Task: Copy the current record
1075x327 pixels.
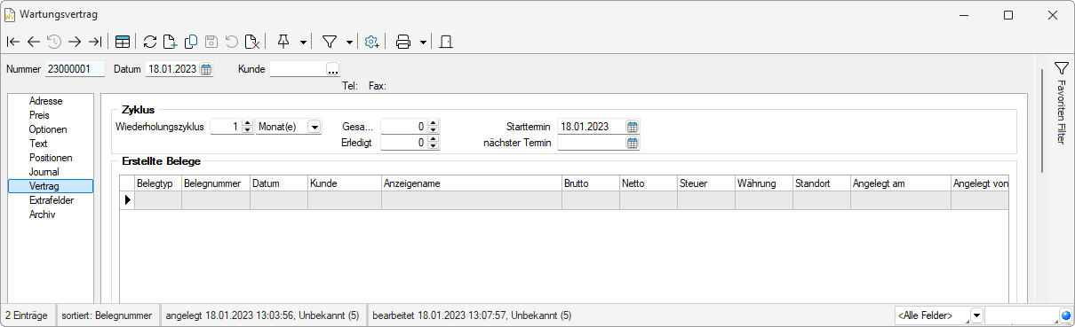Action: click(x=191, y=42)
